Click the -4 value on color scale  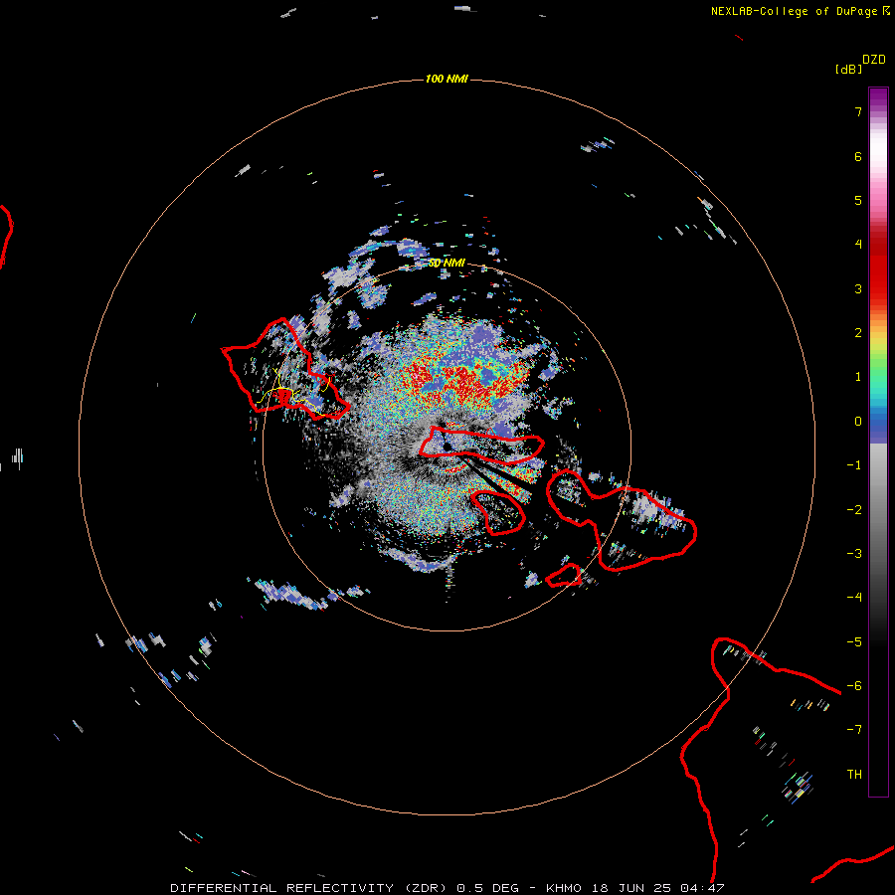[x=854, y=598]
